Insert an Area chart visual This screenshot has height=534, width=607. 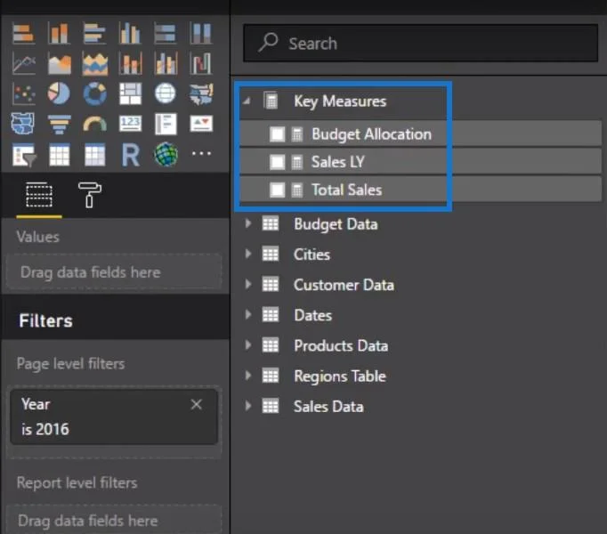[60, 63]
